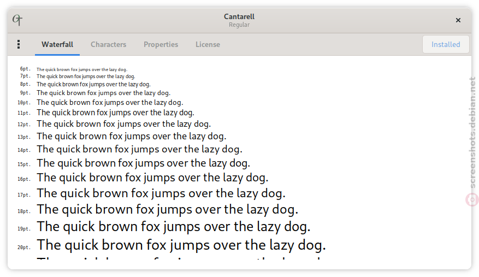479x277 pixels.
Task: Click the 19pt. sample text line
Action: 174,227
